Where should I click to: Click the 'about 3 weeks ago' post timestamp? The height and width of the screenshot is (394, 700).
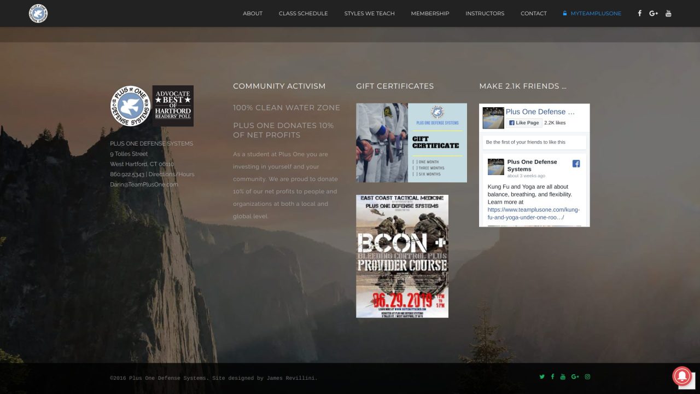(526, 176)
